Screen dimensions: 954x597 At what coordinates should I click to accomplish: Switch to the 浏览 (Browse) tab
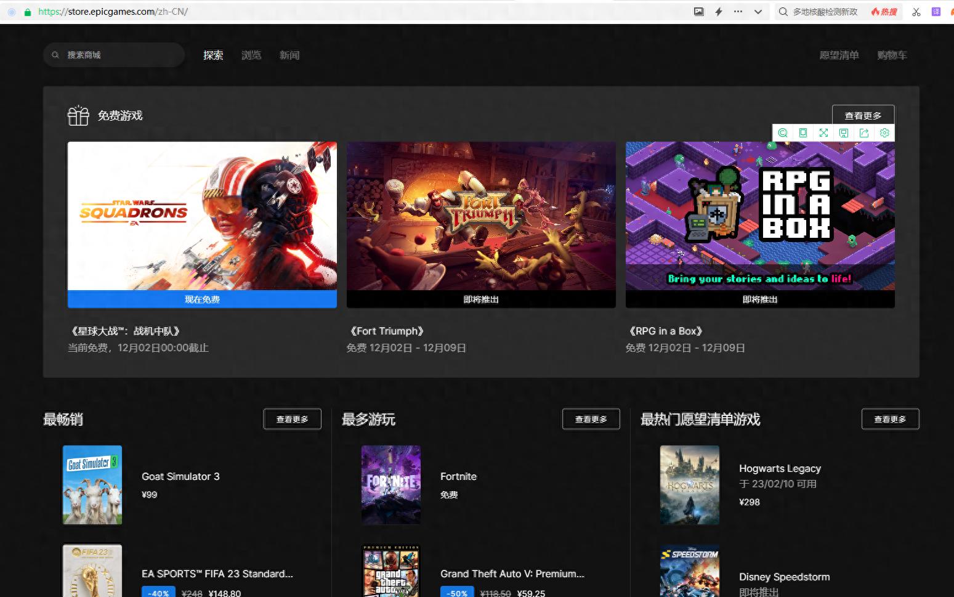coord(251,55)
